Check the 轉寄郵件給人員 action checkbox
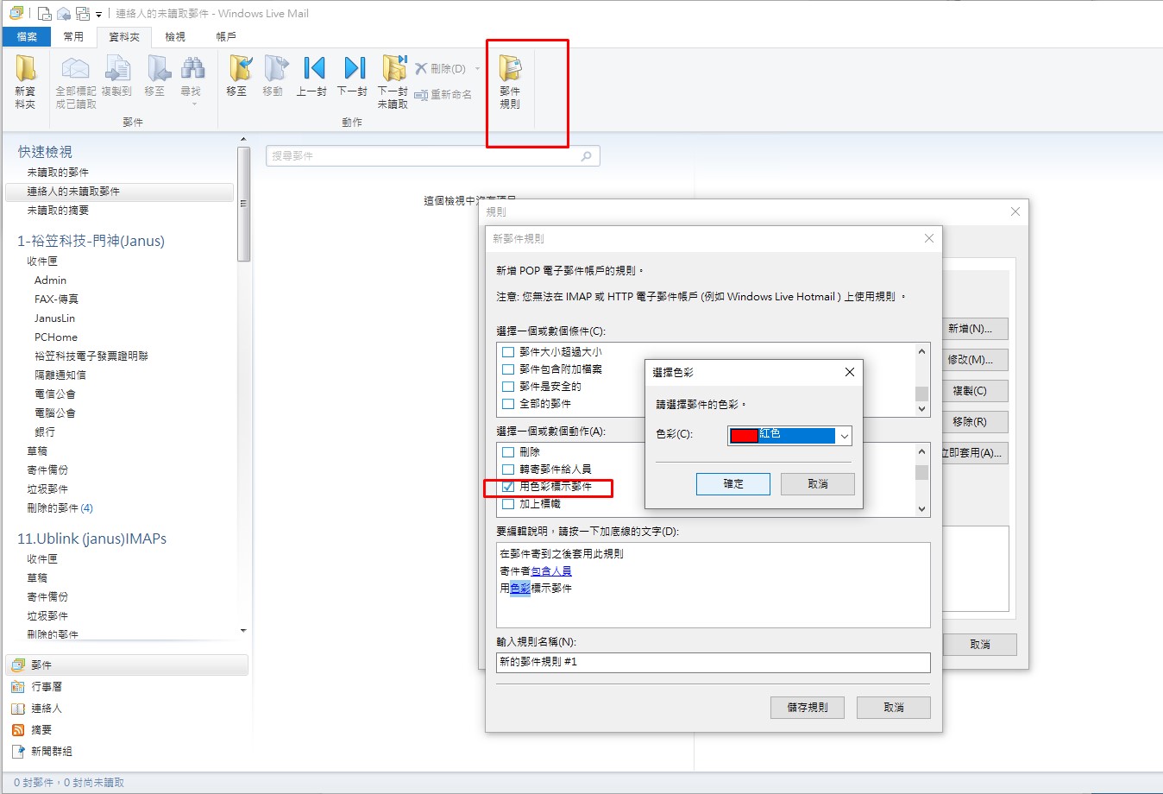The height and width of the screenshot is (794, 1163). click(x=508, y=469)
